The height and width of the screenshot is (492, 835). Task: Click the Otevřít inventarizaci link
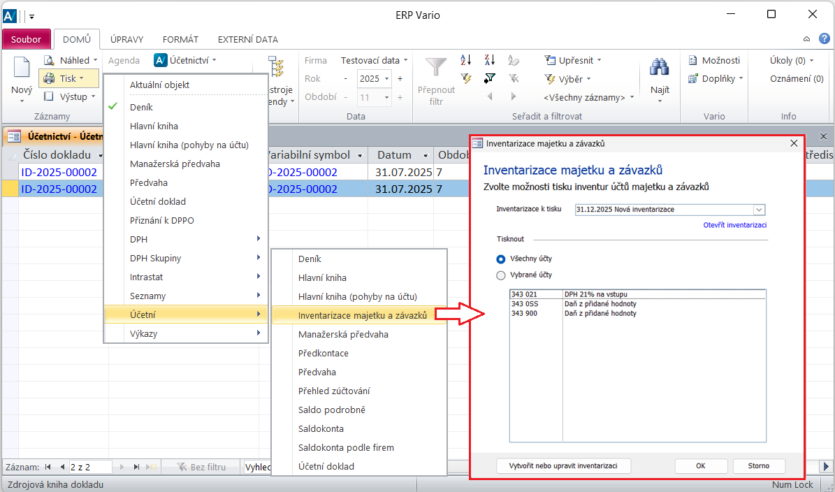tap(734, 225)
